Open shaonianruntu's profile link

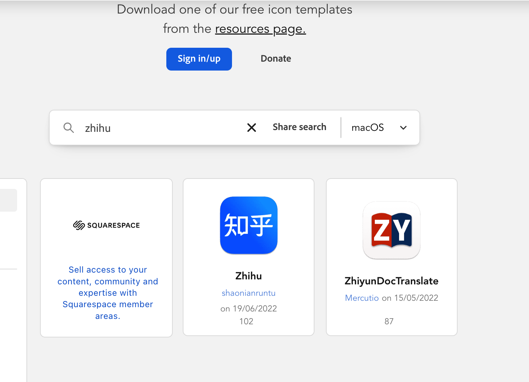click(x=249, y=293)
